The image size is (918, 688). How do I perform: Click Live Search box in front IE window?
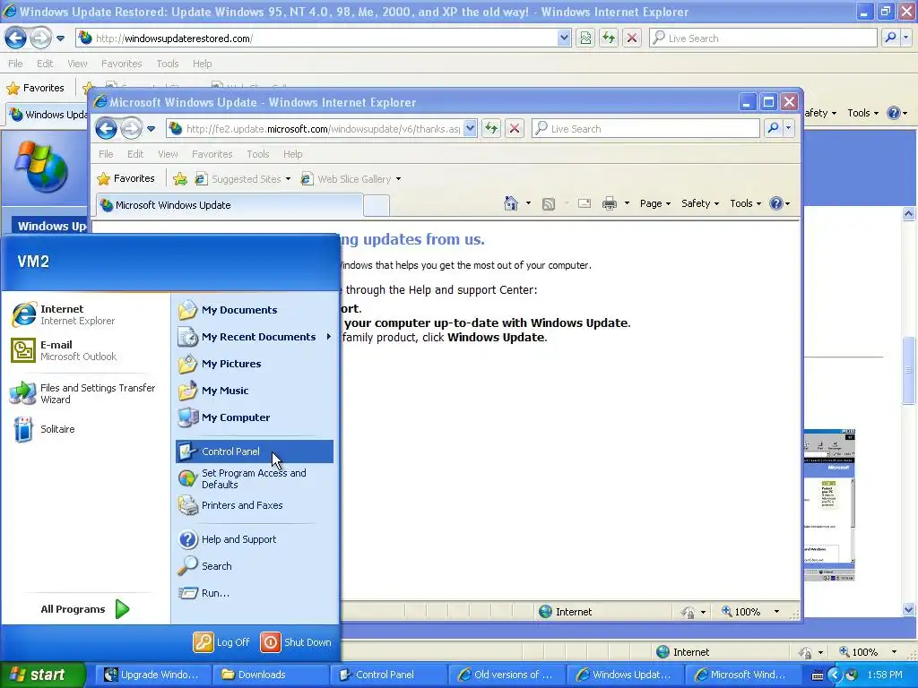click(x=645, y=129)
